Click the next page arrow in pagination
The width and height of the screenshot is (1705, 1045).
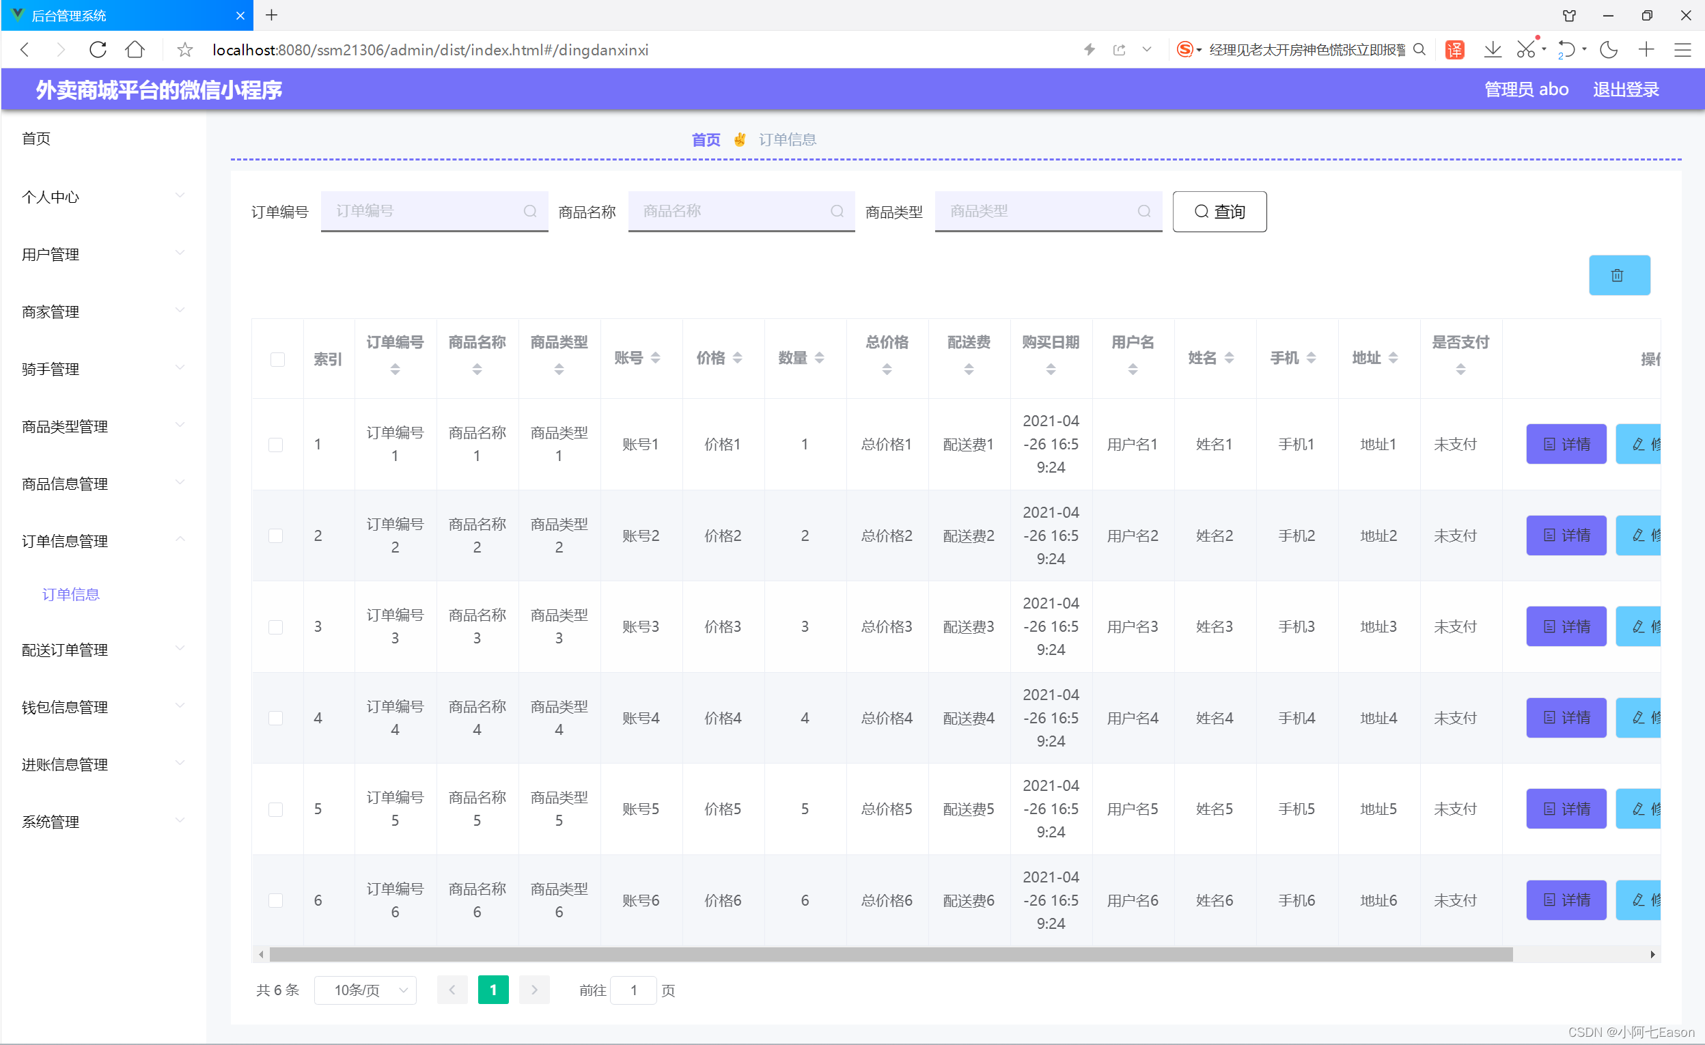(x=534, y=990)
